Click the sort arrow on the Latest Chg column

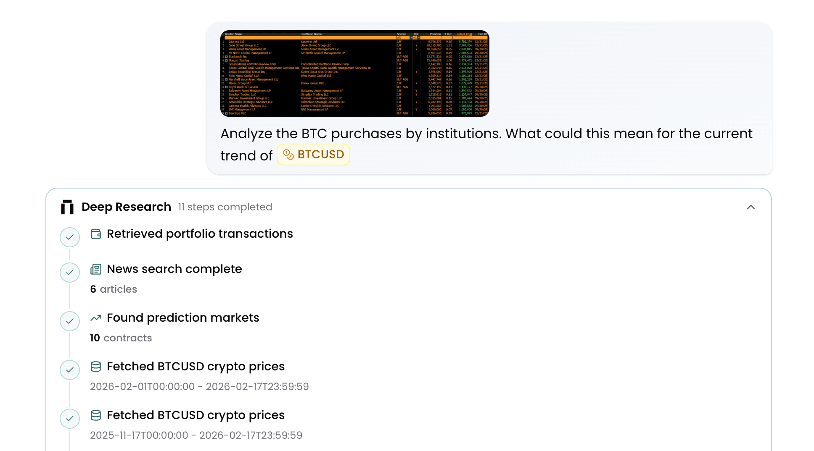point(471,34)
